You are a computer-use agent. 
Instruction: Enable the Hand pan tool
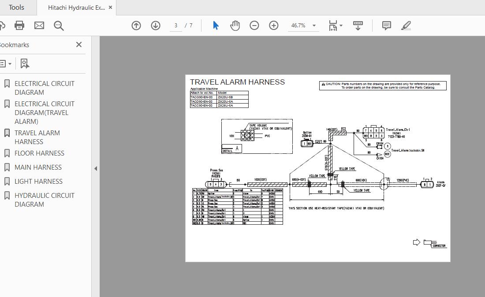(235, 26)
